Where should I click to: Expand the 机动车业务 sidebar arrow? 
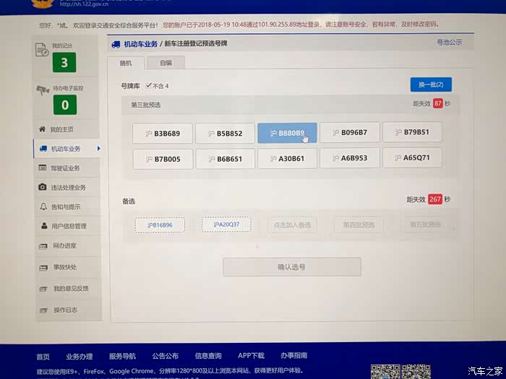pyautogui.click(x=98, y=149)
